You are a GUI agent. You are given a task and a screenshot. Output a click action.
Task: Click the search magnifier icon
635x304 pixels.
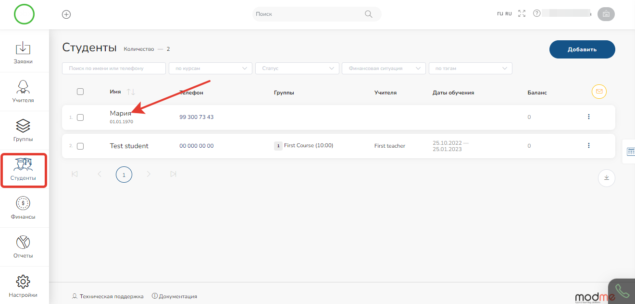tap(369, 14)
